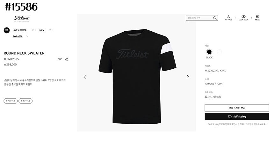Open My Page account icon
Image resolution: width=274 pixels, height=145 pixels.
(x=228, y=18)
